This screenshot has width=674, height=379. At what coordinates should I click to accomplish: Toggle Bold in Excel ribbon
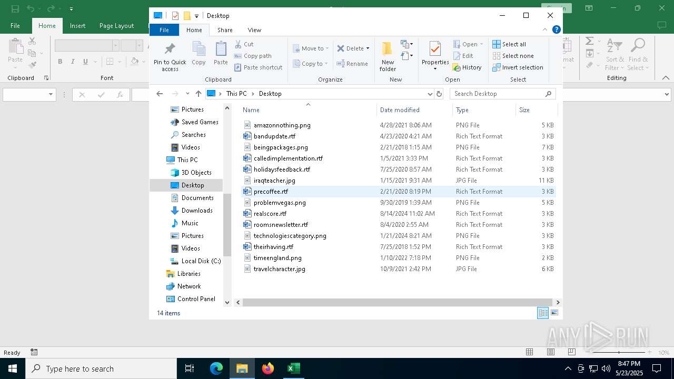[x=60, y=62]
